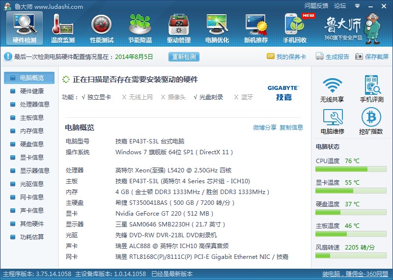Click the 硬盘温度 progress bar

coord(351,212)
